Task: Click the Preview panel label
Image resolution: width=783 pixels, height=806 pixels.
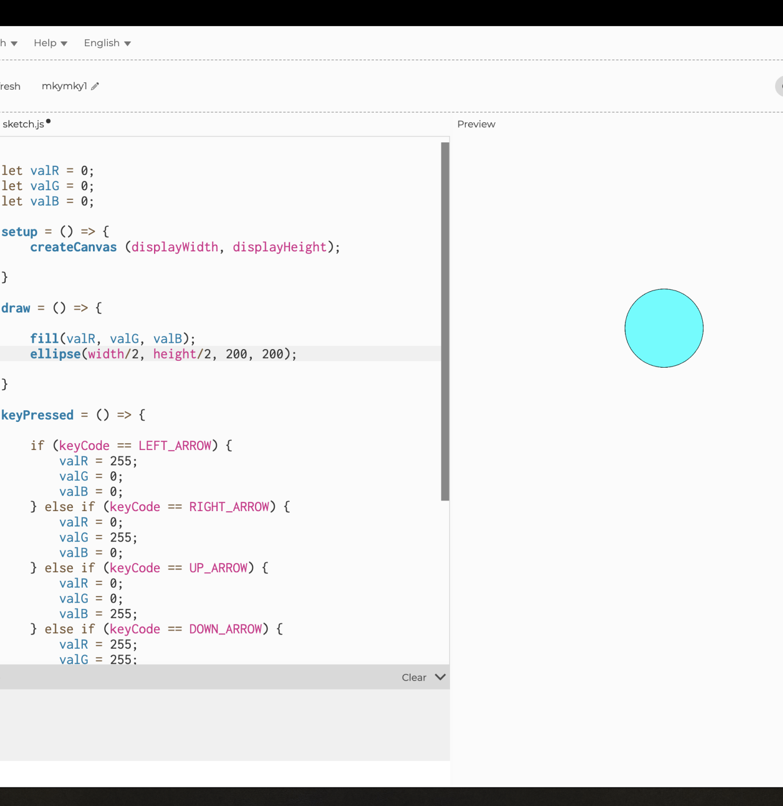Action: (x=476, y=124)
